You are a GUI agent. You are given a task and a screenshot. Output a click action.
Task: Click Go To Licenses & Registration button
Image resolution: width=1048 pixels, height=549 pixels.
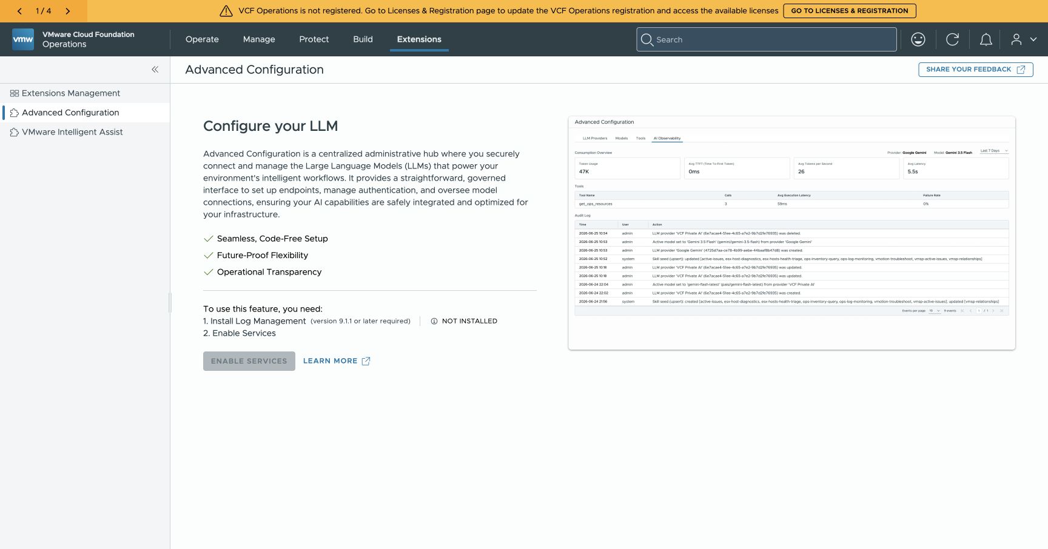850,11
